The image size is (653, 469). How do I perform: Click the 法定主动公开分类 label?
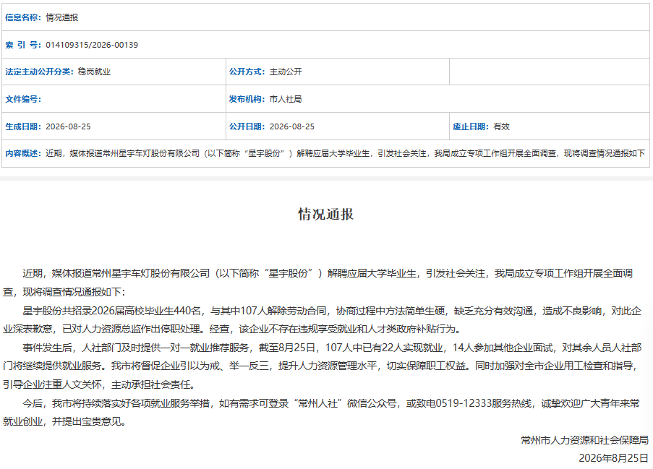[x=39, y=72]
